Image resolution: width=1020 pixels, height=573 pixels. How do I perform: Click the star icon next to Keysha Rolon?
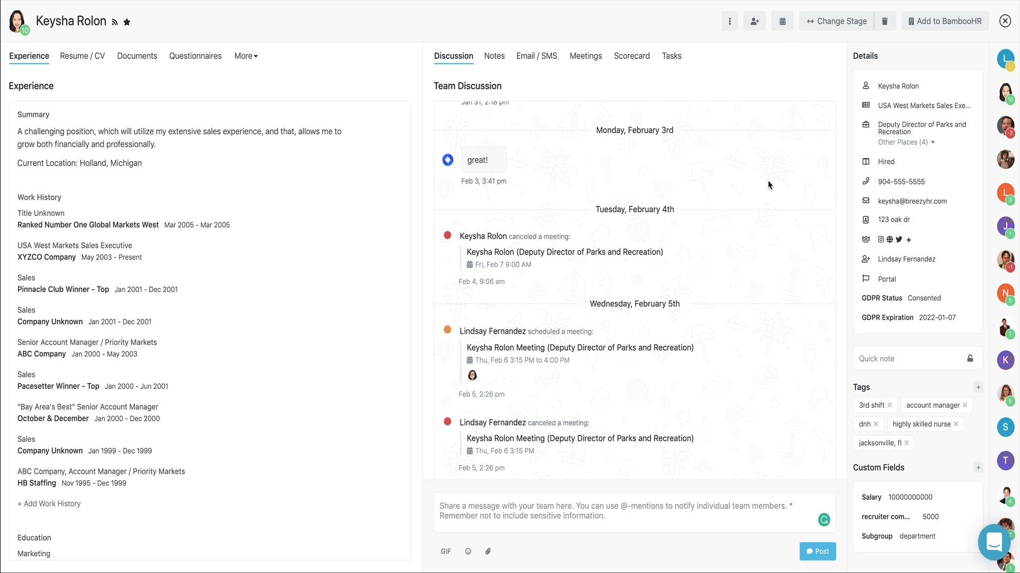pyautogui.click(x=127, y=22)
